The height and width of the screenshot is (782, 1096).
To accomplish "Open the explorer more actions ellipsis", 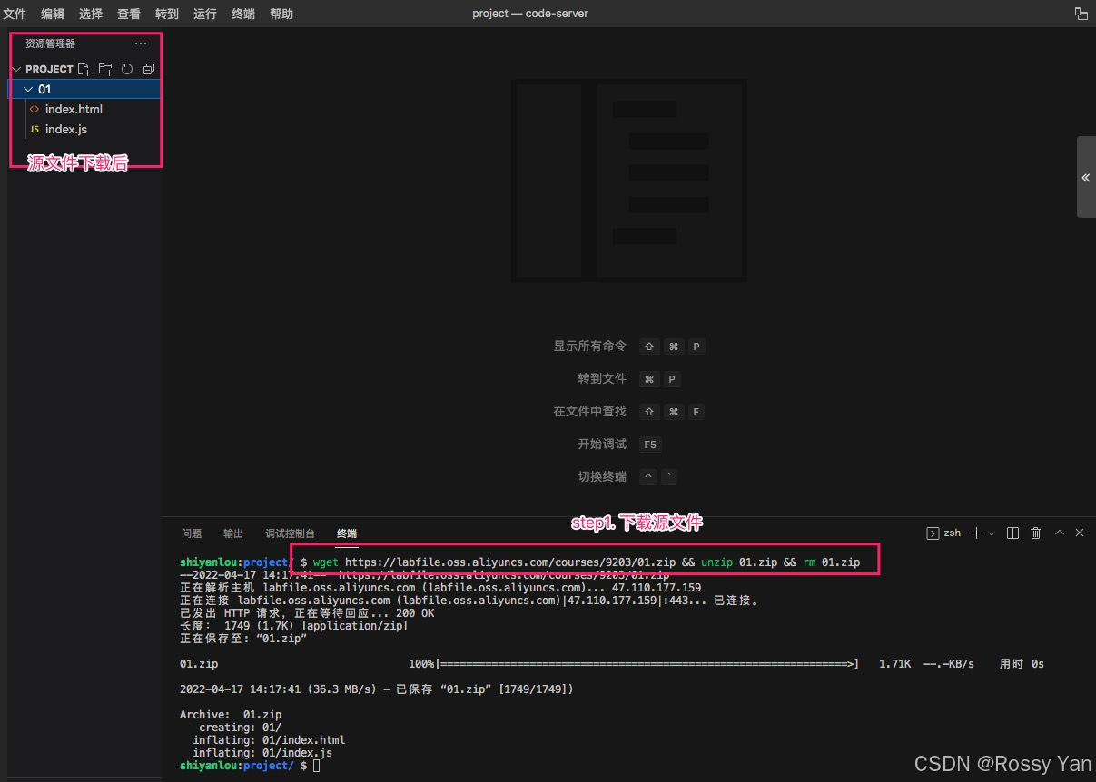I will click(x=141, y=44).
